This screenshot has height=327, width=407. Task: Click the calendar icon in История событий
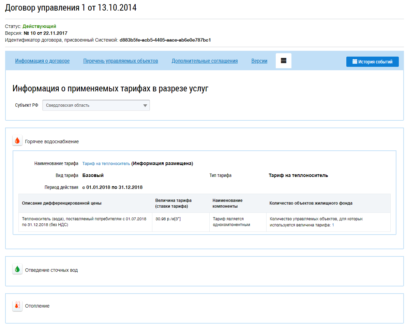355,62
